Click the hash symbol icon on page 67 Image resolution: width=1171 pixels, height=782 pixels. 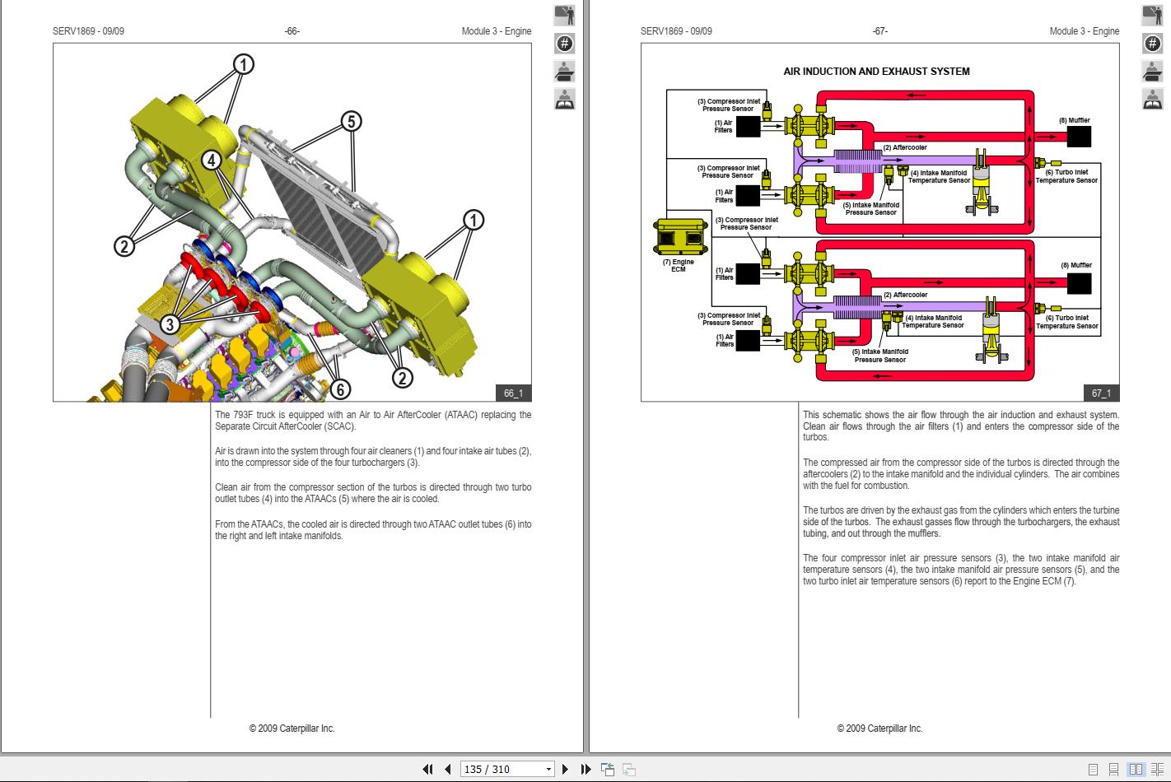click(1153, 43)
